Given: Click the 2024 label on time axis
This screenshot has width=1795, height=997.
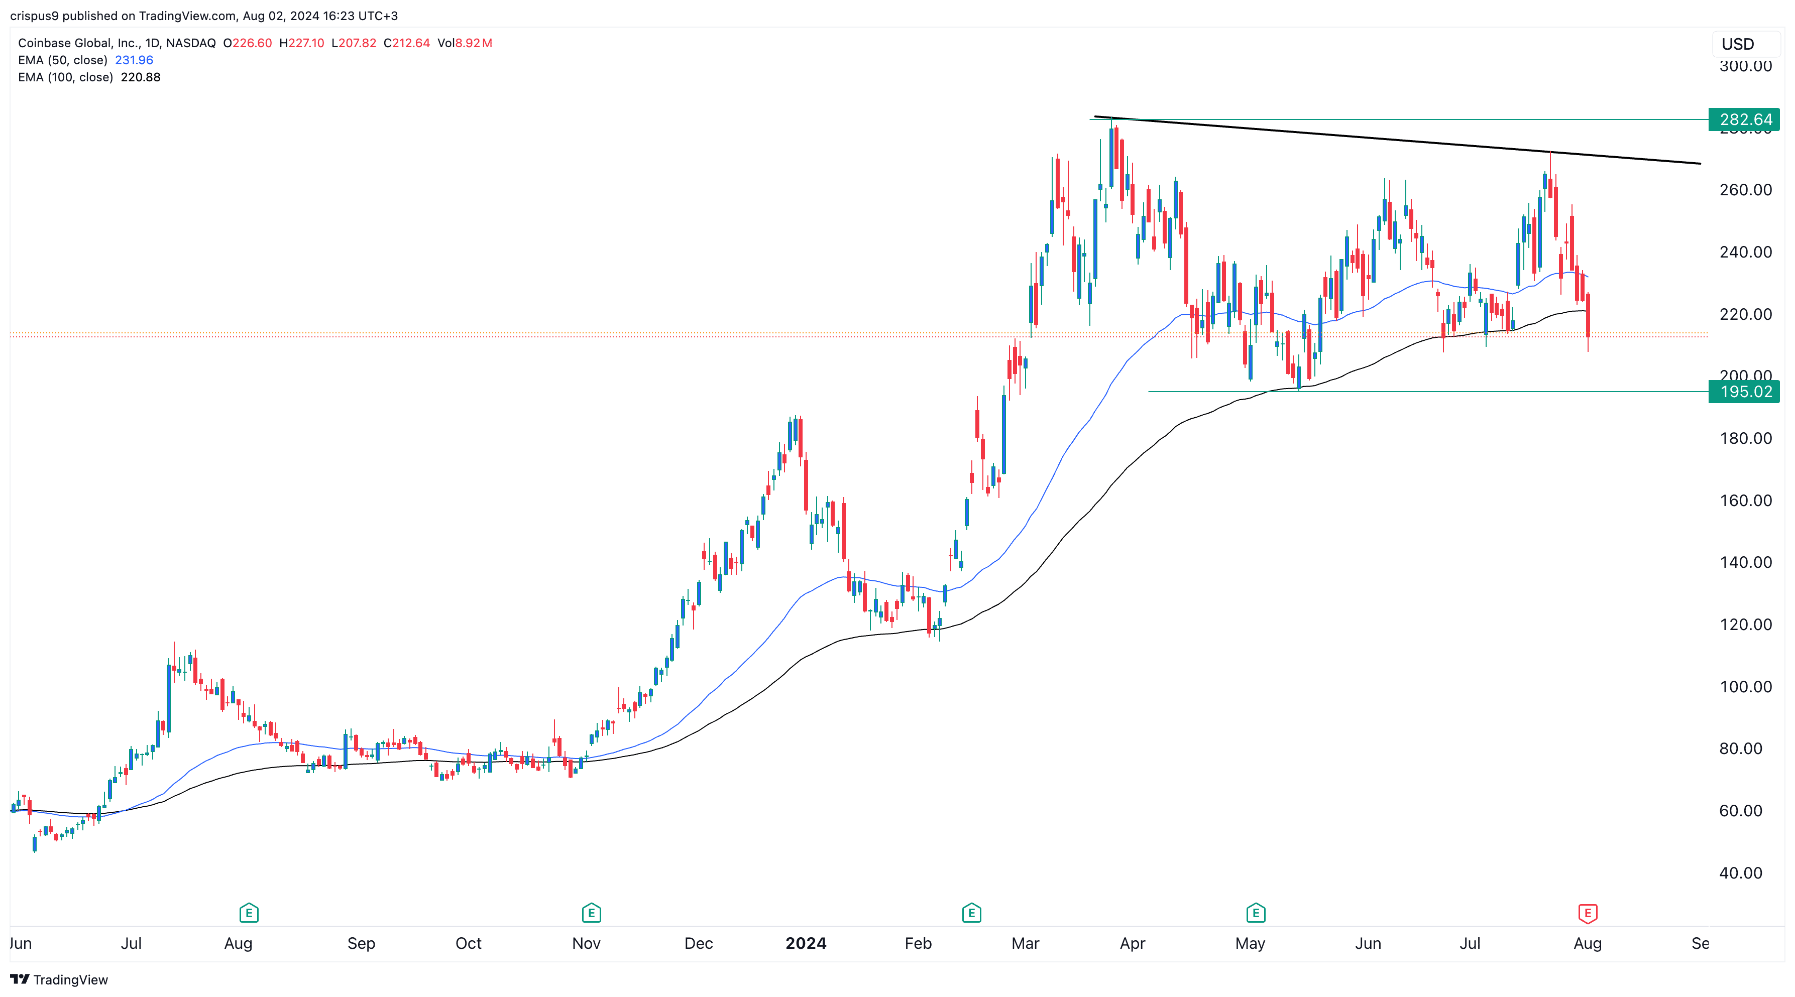Looking at the screenshot, I should tap(806, 943).
